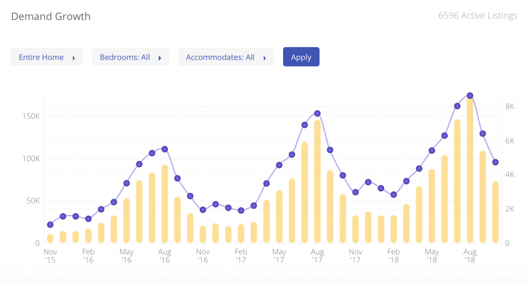Select the Demand Growth chart title

coord(51,16)
